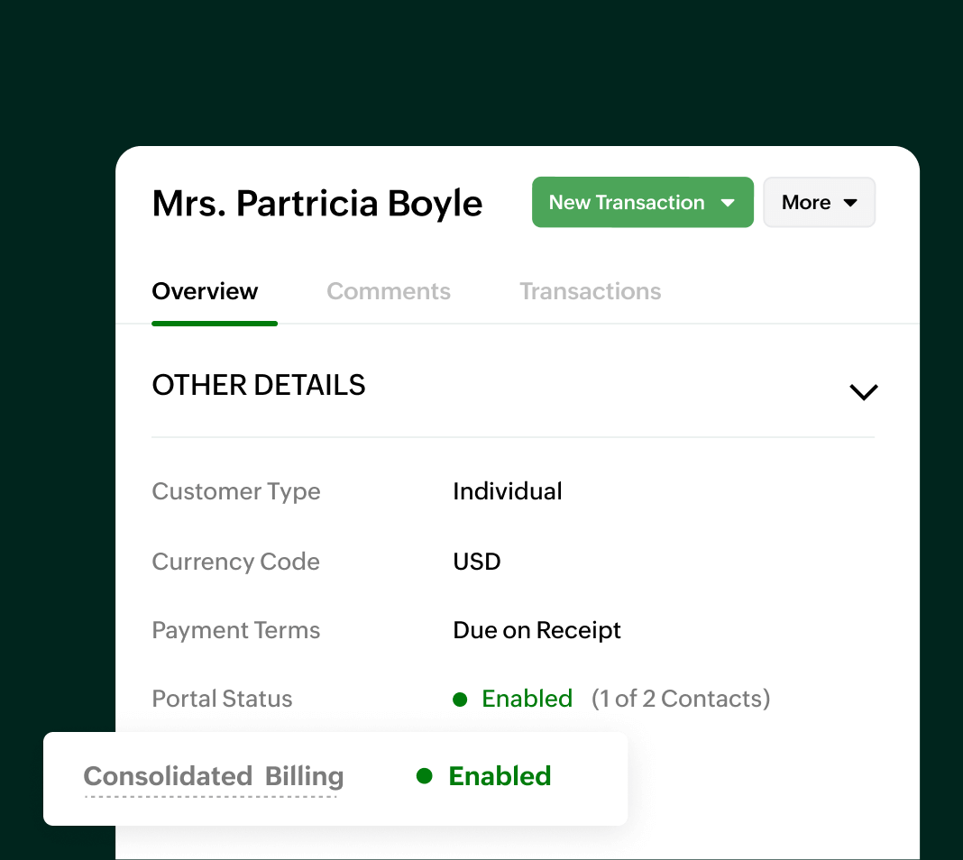963x860 pixels.
Task: Go to the Transactions tab
Action: pos(590,291)
